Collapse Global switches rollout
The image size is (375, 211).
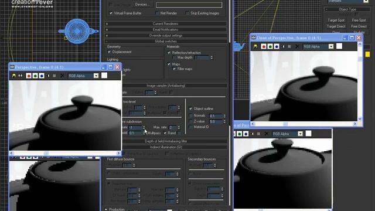[x=166, y=41]
